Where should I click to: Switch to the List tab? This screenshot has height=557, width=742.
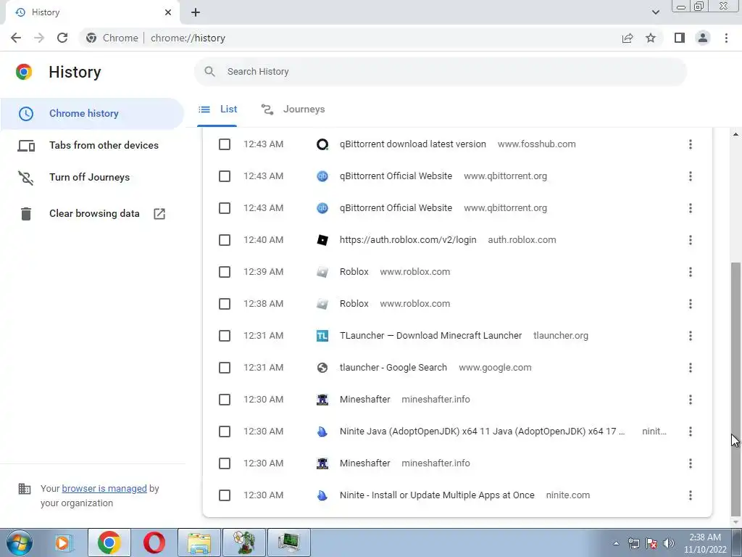(217, 110)
